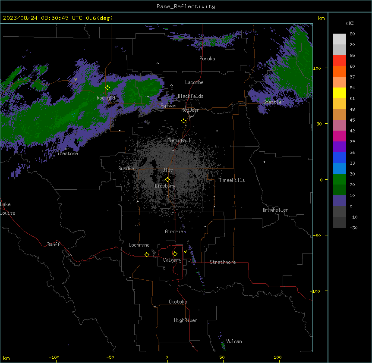Click the 80 dBZ value in legend
The width and height of the screenshot is (372, 363).
[352, 34]
